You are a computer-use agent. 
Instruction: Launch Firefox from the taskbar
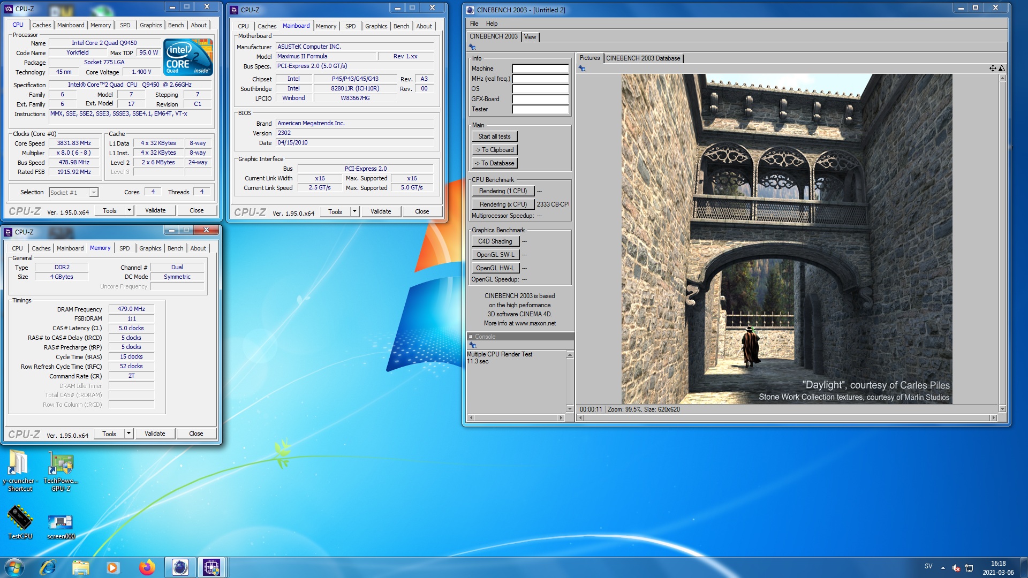tap(147, 567)
